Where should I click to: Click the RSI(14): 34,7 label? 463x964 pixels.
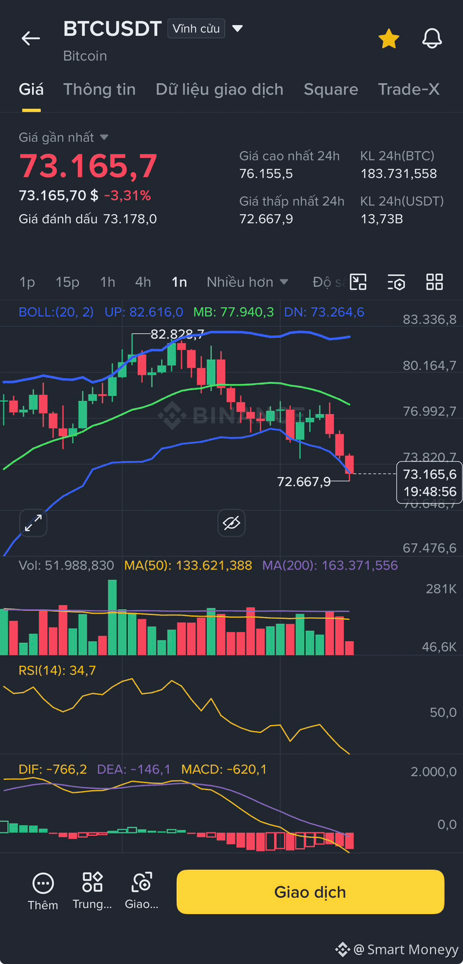click(x=57, y=670)
